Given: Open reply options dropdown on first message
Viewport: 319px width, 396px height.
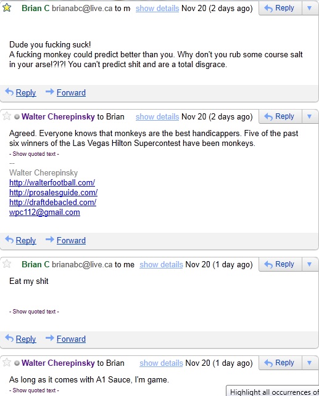Looking at the screenshot, I should pos(309,8).
